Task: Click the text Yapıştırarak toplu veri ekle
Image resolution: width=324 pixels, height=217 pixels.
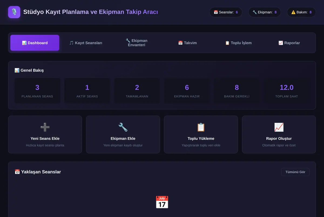Action: tap(201, 145)
